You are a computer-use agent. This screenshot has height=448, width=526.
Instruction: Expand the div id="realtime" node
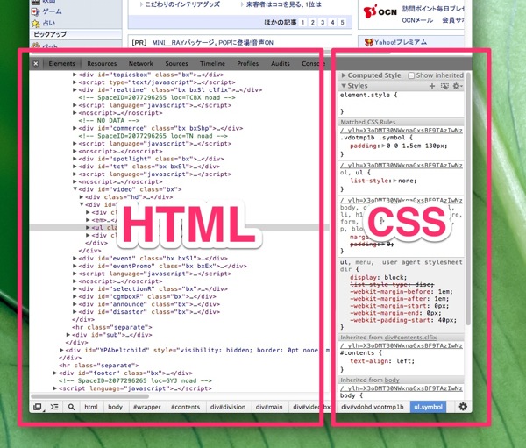(75, 89)
